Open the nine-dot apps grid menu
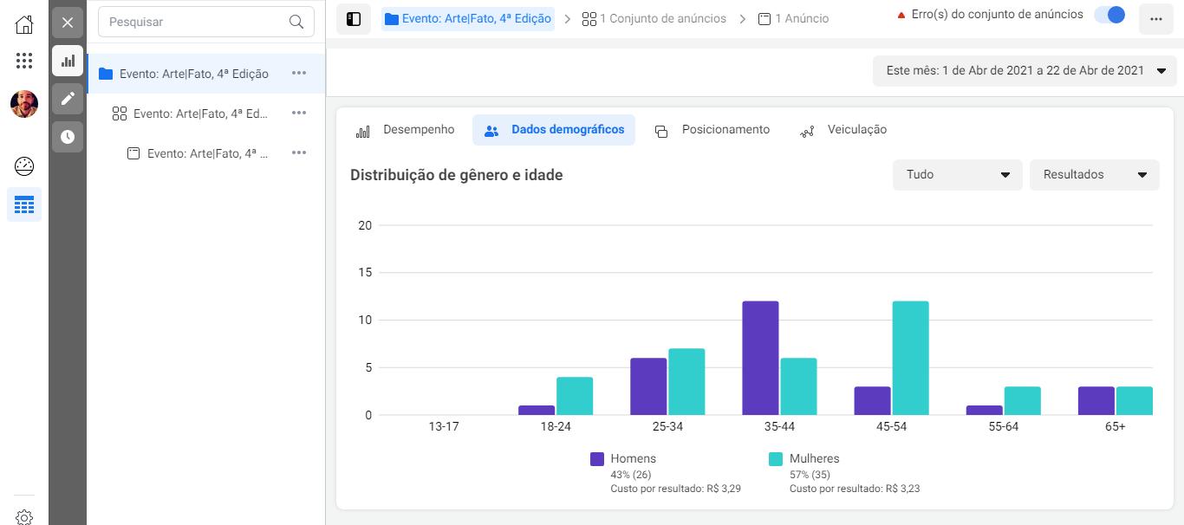The height and width of the screenshot is (525, 1184). pyautogui.click(x=24, y=61)
